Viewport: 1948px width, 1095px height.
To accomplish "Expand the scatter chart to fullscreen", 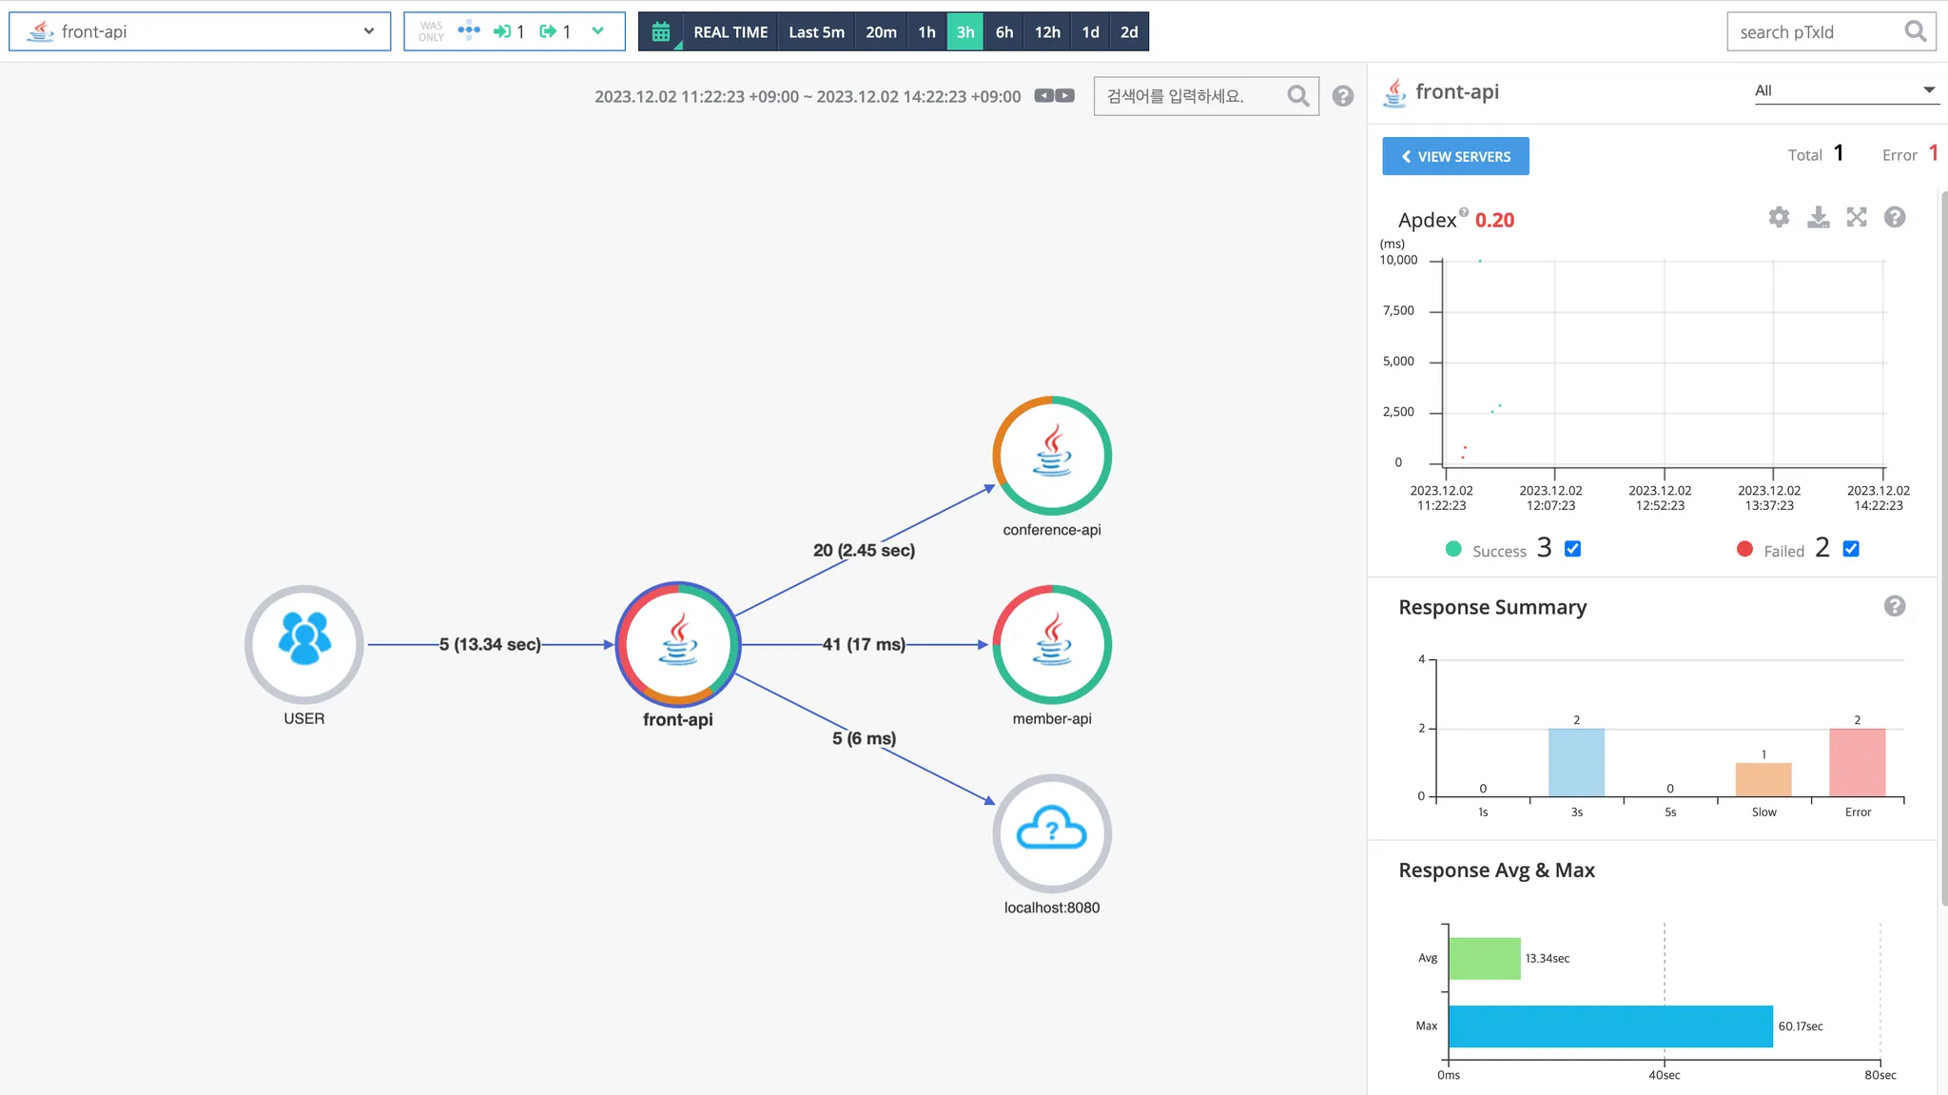I will pos(1857,217).
